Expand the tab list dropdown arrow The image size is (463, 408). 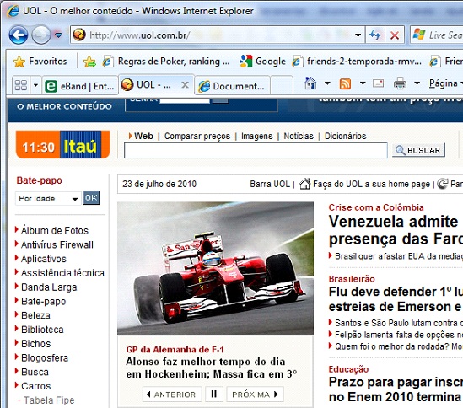tap(35, 85)
